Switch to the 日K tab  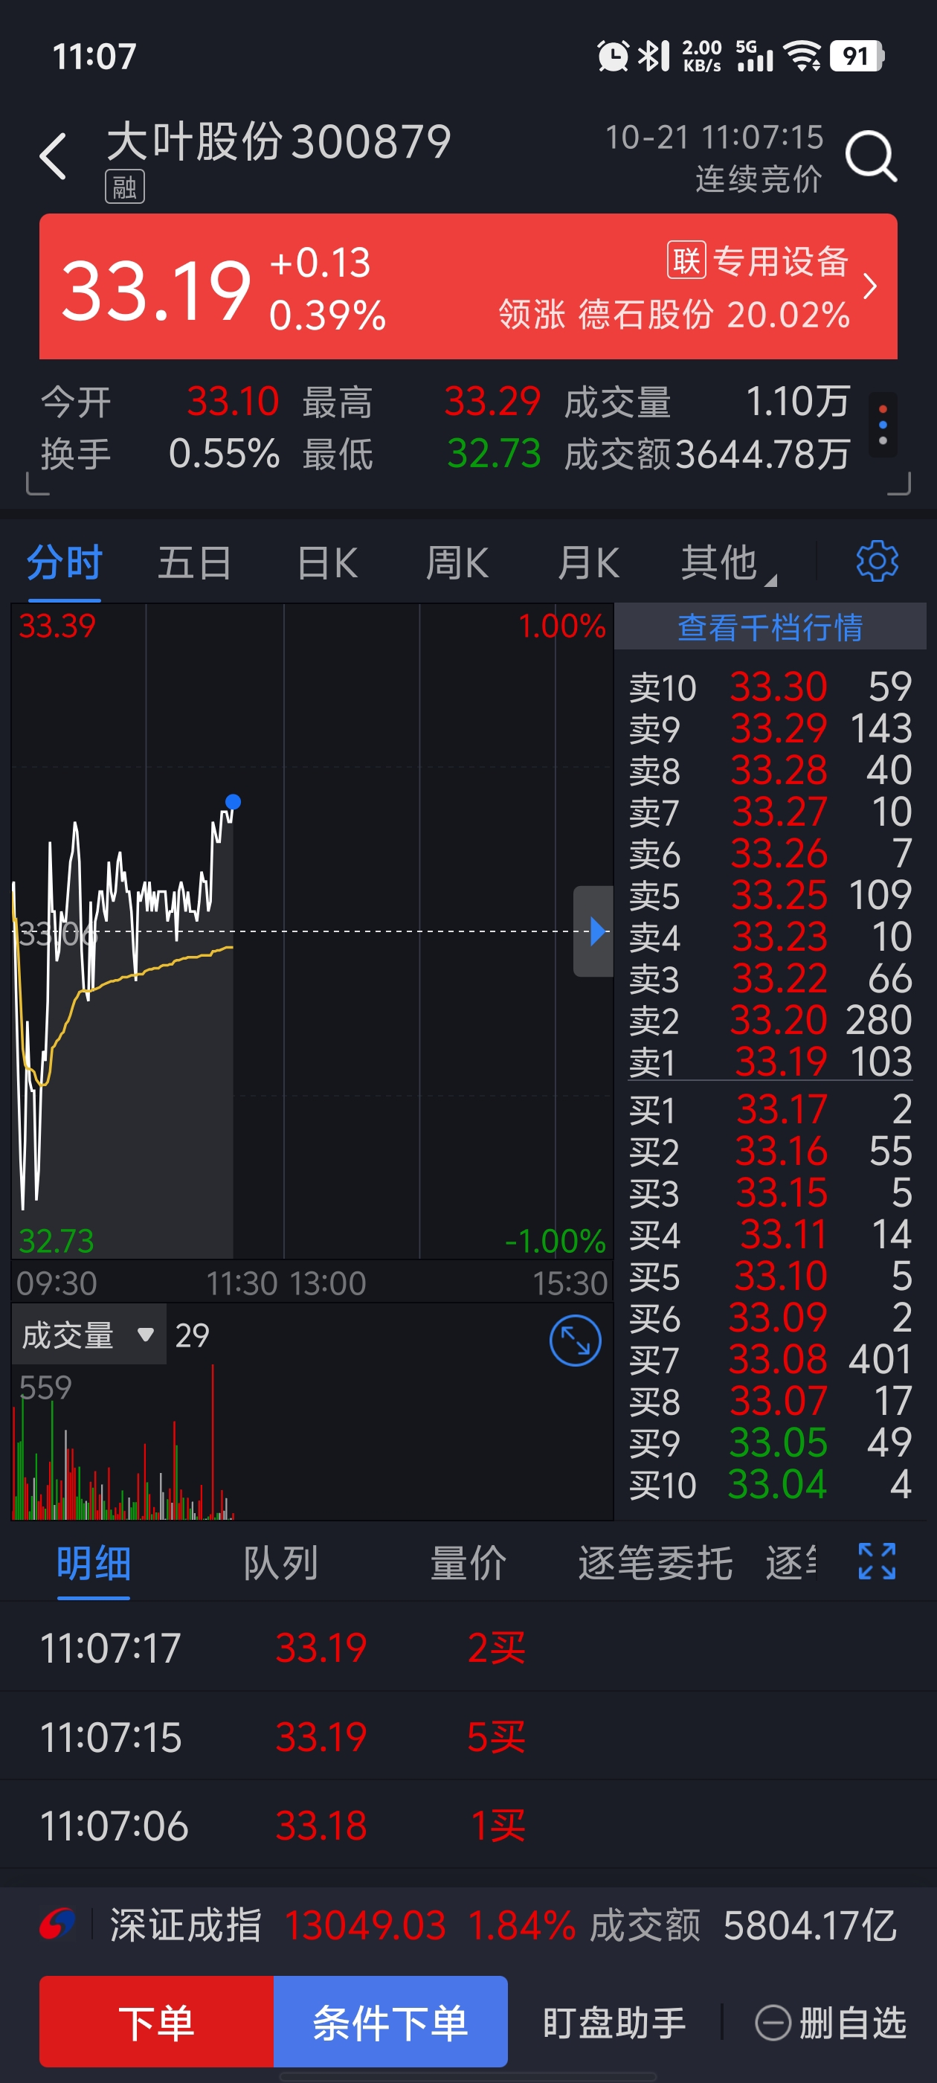coord(326,564)
